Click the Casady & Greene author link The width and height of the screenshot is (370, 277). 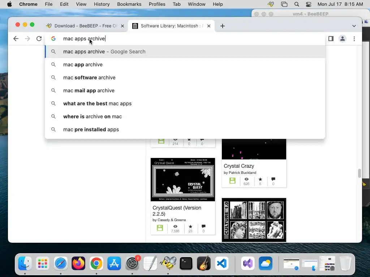coord(172,220)
